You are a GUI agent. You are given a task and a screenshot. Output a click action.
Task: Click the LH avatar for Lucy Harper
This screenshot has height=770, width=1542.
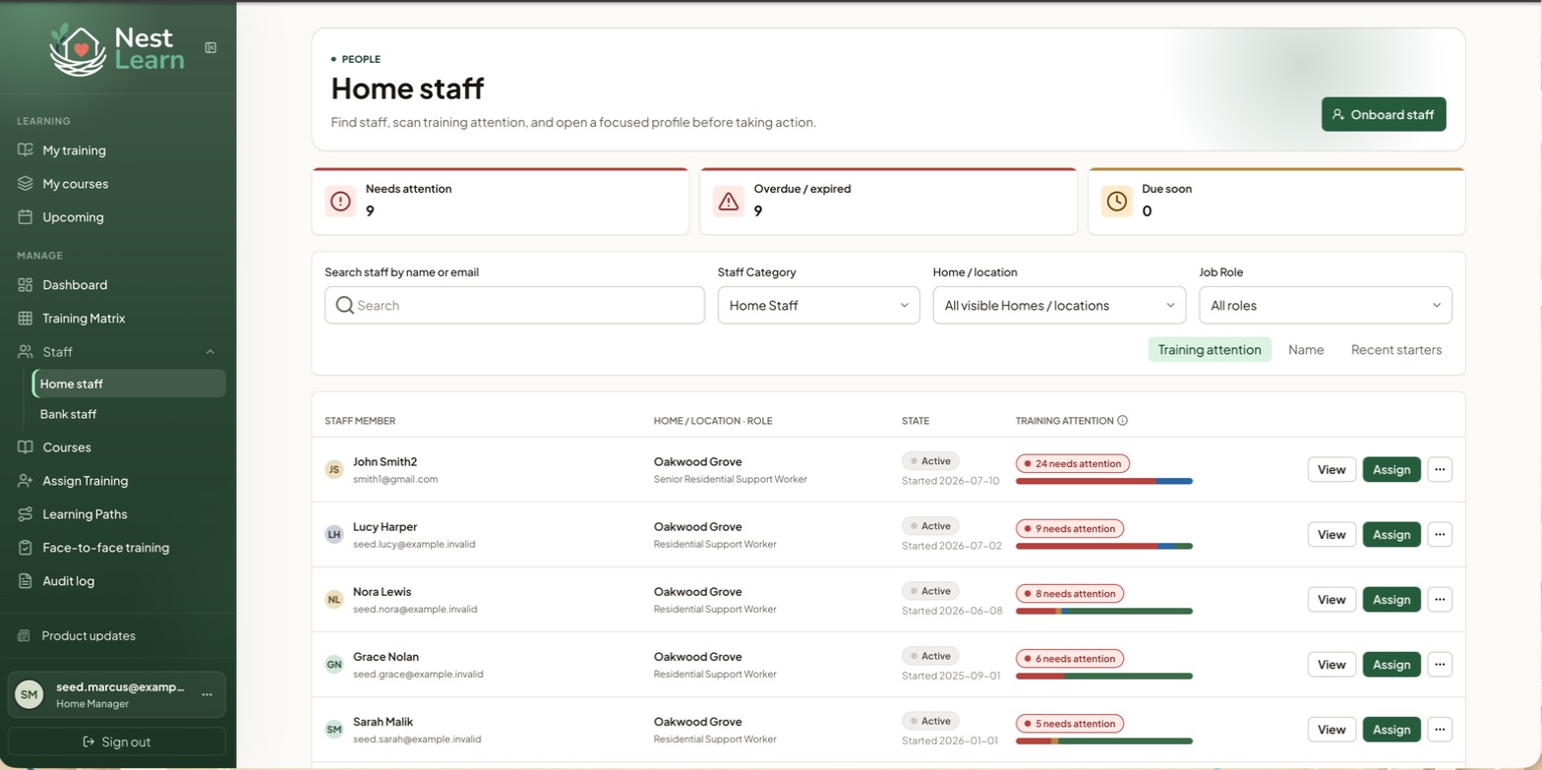334,534
